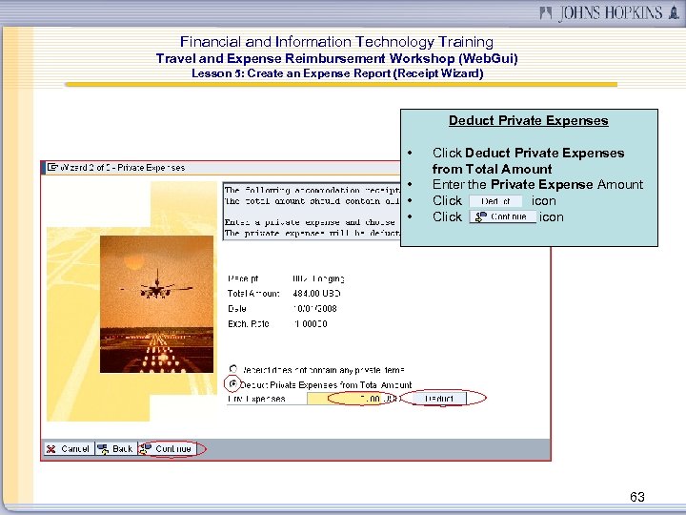Click the Deduct button beside private expenses field
The width and height of the screenshot is (686, 515).
point(439,399)
